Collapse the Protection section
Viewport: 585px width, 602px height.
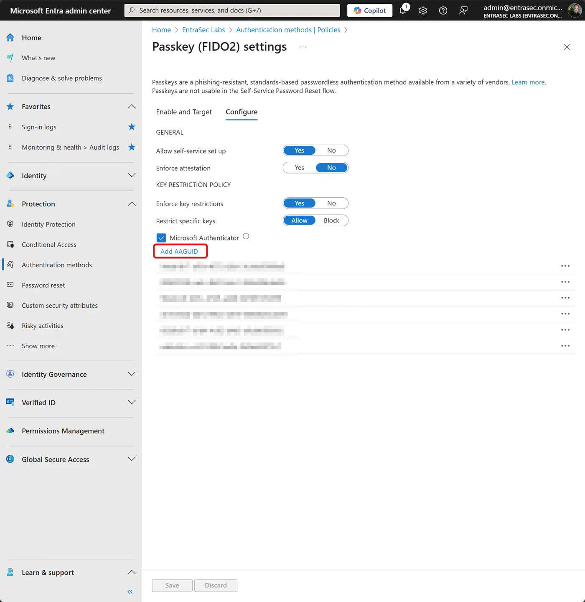[132, 204]
